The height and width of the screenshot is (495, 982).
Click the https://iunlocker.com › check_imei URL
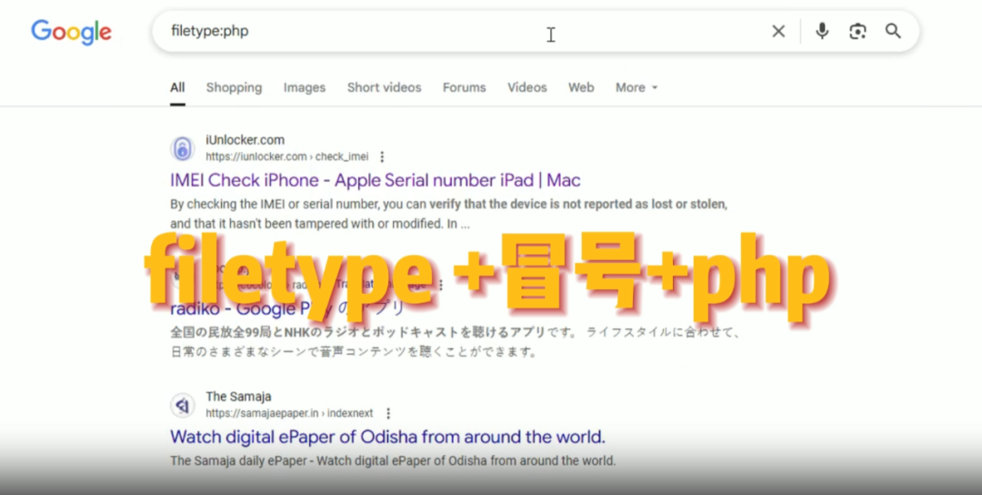(x=286, y=157)
